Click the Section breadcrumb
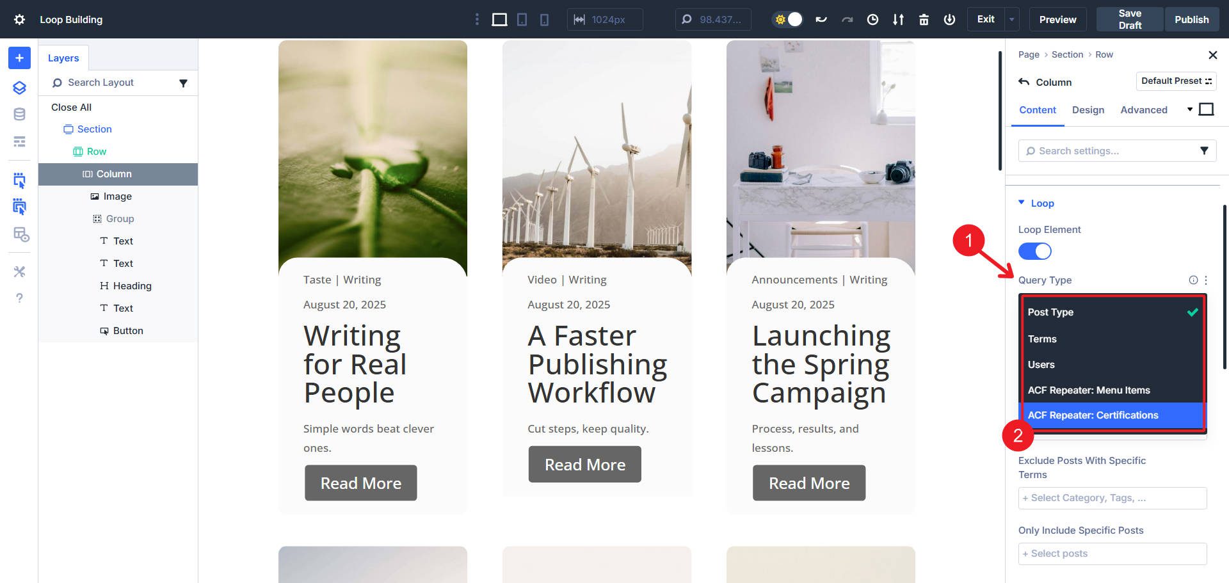This screenshot has width=1229, height=583. click(x=1067, y=54)
